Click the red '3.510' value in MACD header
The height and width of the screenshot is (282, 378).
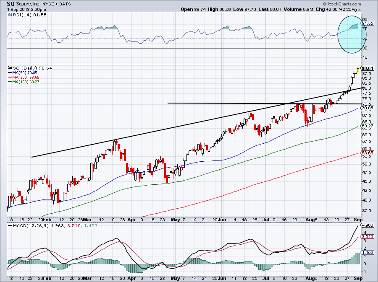[73, 226]
